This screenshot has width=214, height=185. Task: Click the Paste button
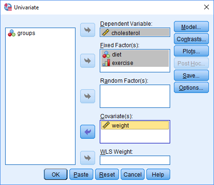click(81, 174)
